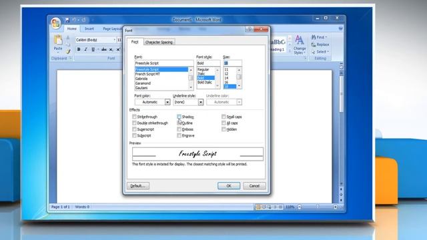This screenshot has width=427, height=240.
Task: Open the Underline style dropdown
Action: [x=201, y=102]
